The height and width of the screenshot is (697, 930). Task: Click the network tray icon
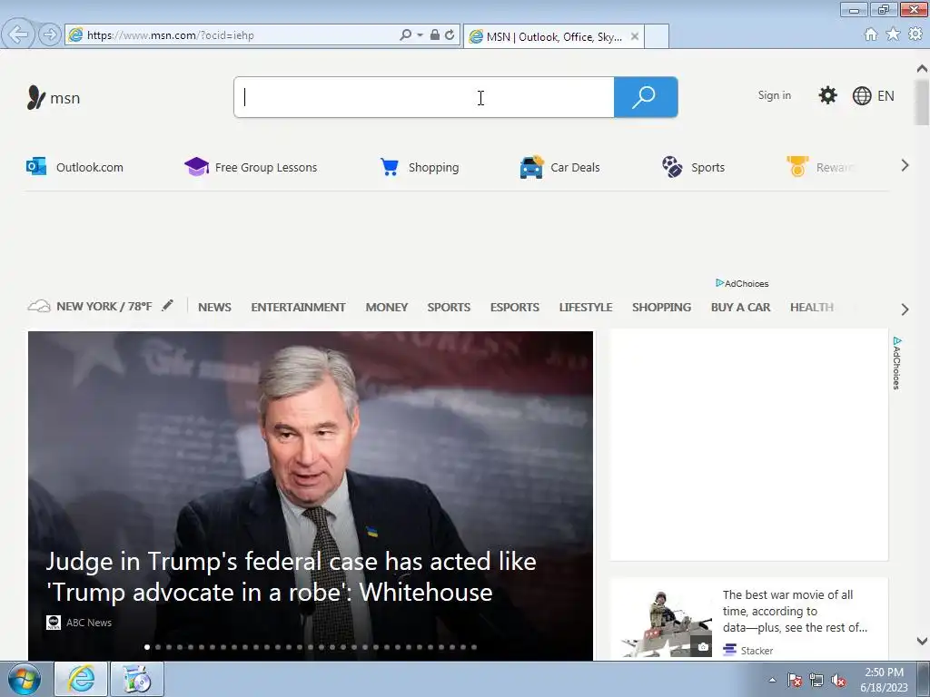[x=816, y=680]
